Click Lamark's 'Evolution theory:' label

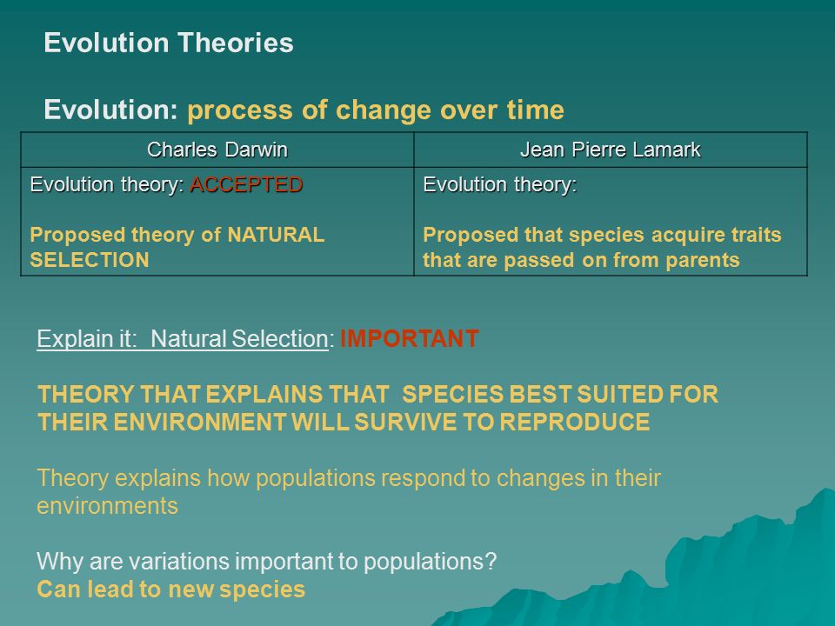pyautogui.click(x=500, y=184)
